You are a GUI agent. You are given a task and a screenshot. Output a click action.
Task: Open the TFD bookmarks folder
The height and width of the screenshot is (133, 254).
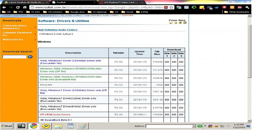click(18, 12)
